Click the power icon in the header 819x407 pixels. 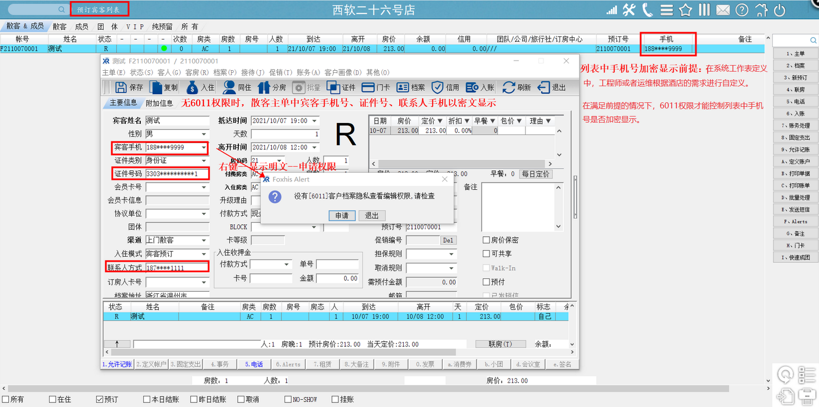(x=780, y=10)
